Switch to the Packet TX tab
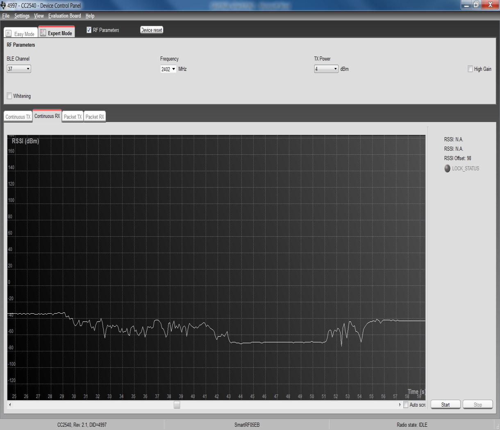Screen dimensions: 500x430 [73, 117]
